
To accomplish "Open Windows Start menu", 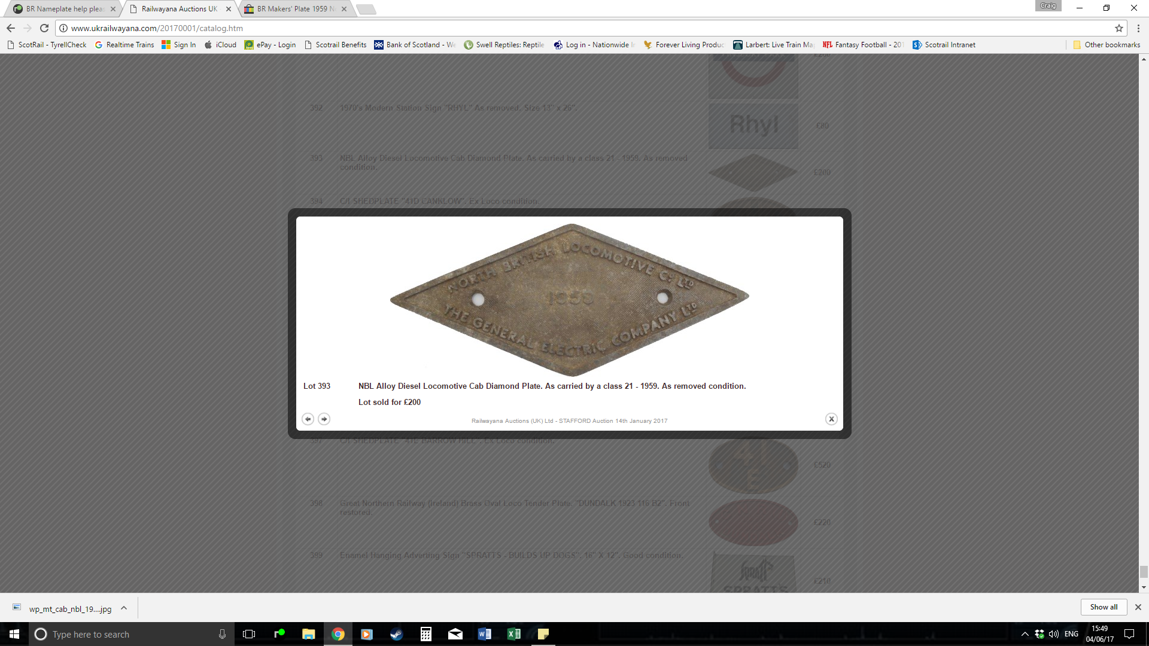I will coord(14,634).
